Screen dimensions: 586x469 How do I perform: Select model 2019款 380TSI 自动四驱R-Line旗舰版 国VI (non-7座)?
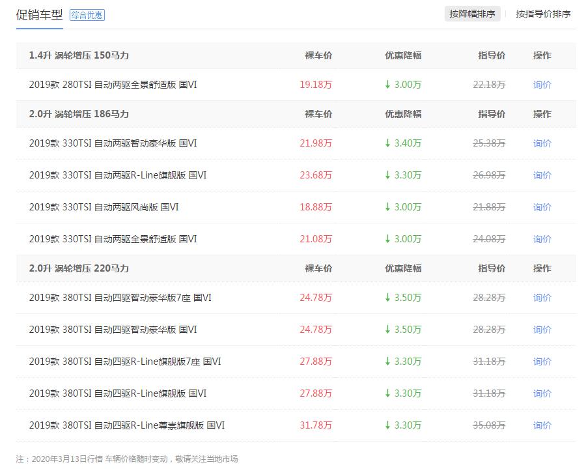(118, 393)
